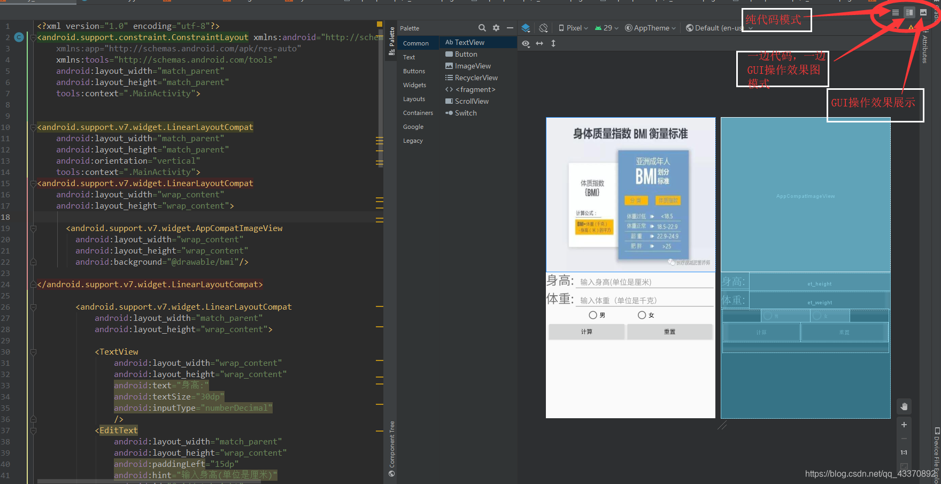Image resolution: width=941 pixels, height=484 pixels.
Task: Click the warning indicator at editor top
Action: coord(380,24)
